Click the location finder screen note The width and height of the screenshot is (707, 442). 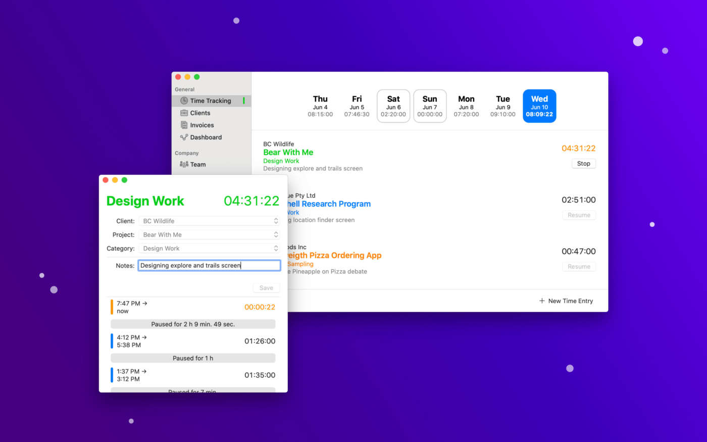pos(321,220)
